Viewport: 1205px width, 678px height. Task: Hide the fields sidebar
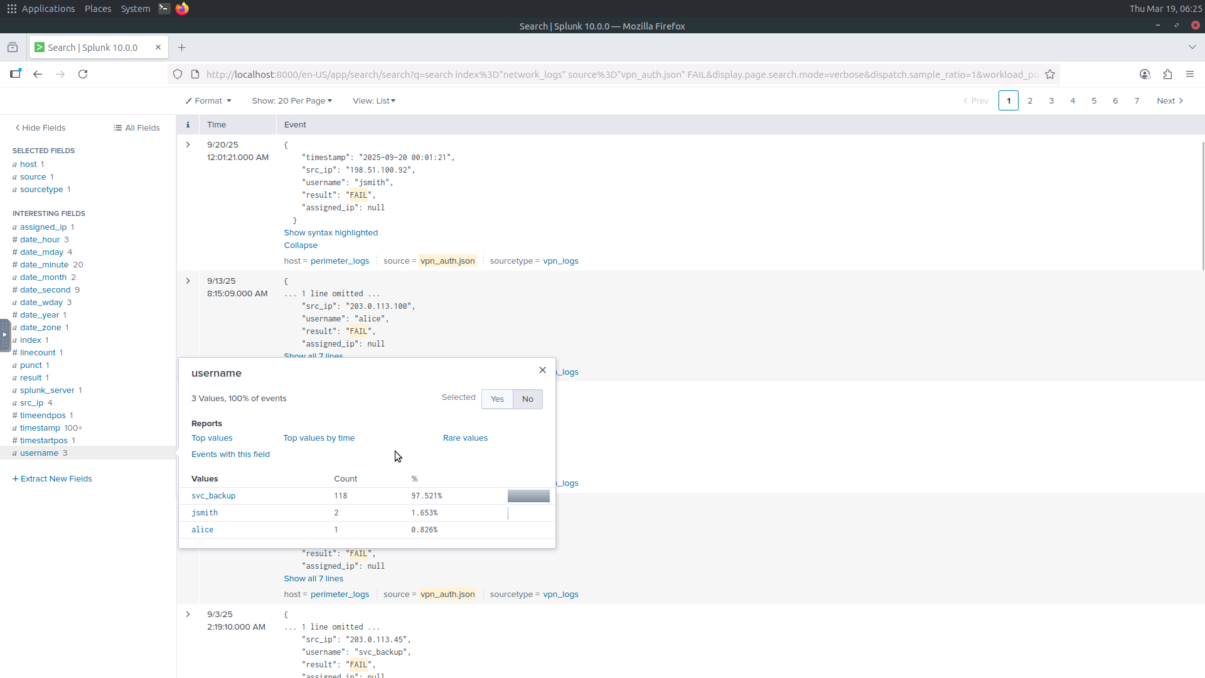point(41,127)
